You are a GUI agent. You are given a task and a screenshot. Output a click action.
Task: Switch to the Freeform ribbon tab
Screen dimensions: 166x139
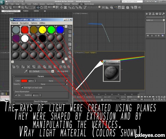[26, 11]
